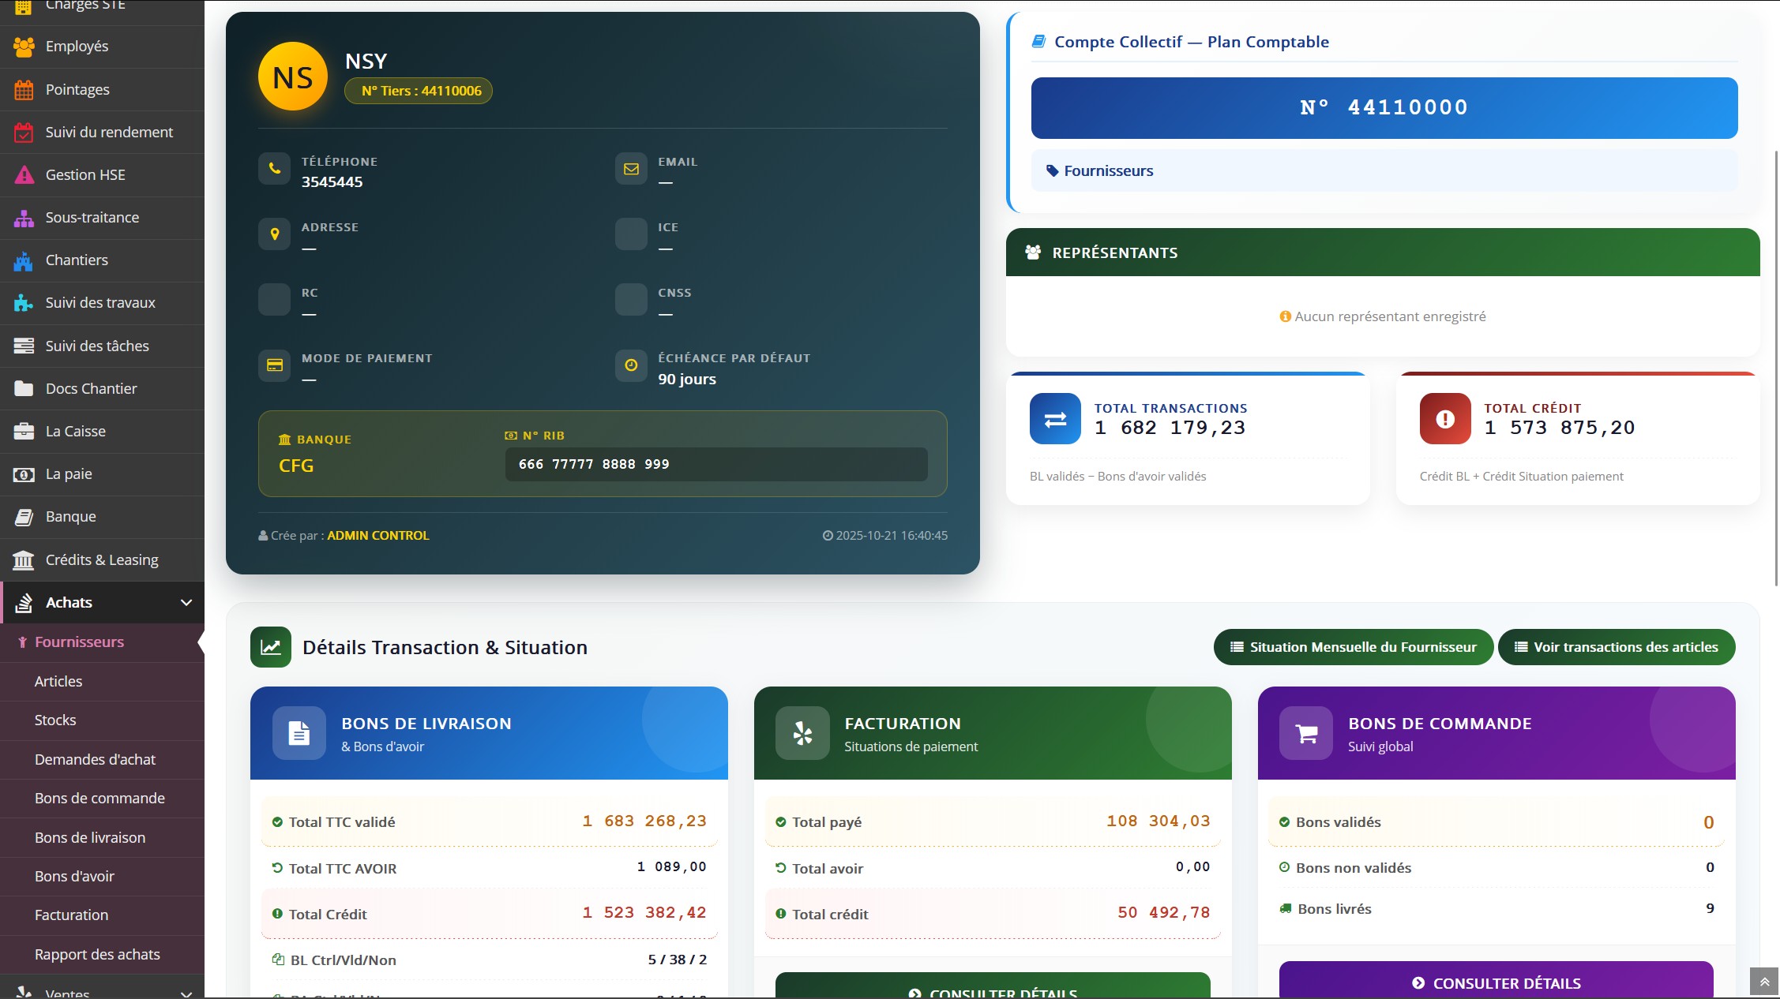Open the Articles submenu item

coord(102,682)
